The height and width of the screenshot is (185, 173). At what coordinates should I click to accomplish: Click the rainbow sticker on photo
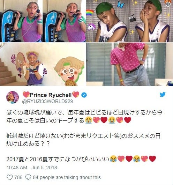(90, 13)
